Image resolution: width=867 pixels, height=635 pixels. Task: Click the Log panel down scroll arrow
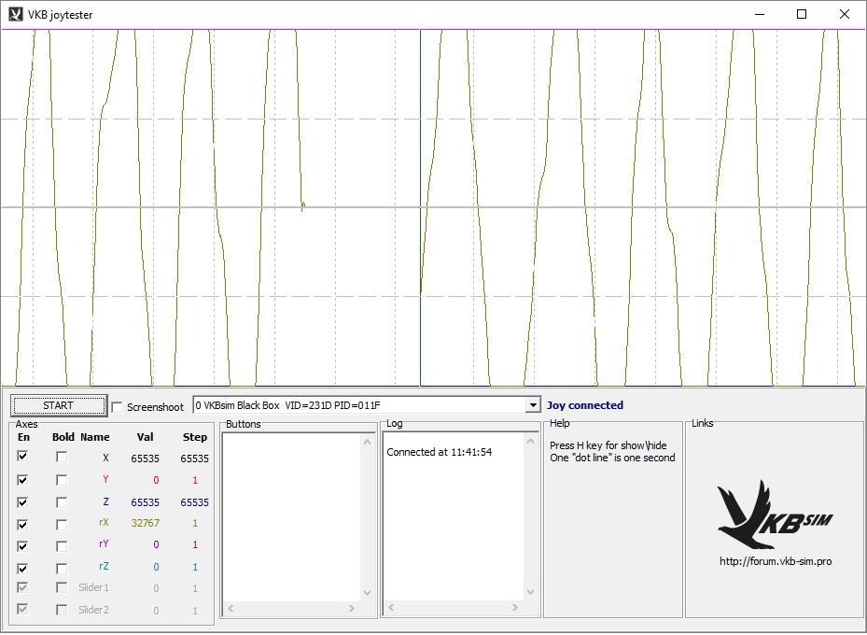point(530,592)
